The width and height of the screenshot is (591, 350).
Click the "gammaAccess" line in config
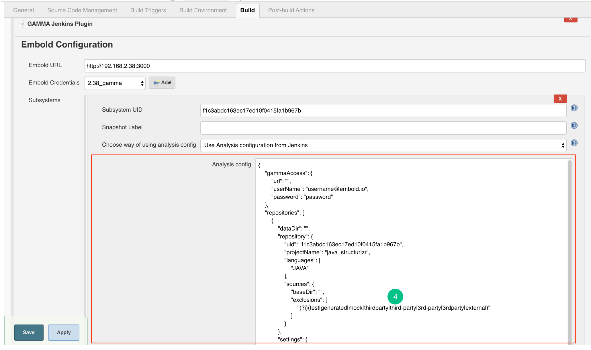289,173
